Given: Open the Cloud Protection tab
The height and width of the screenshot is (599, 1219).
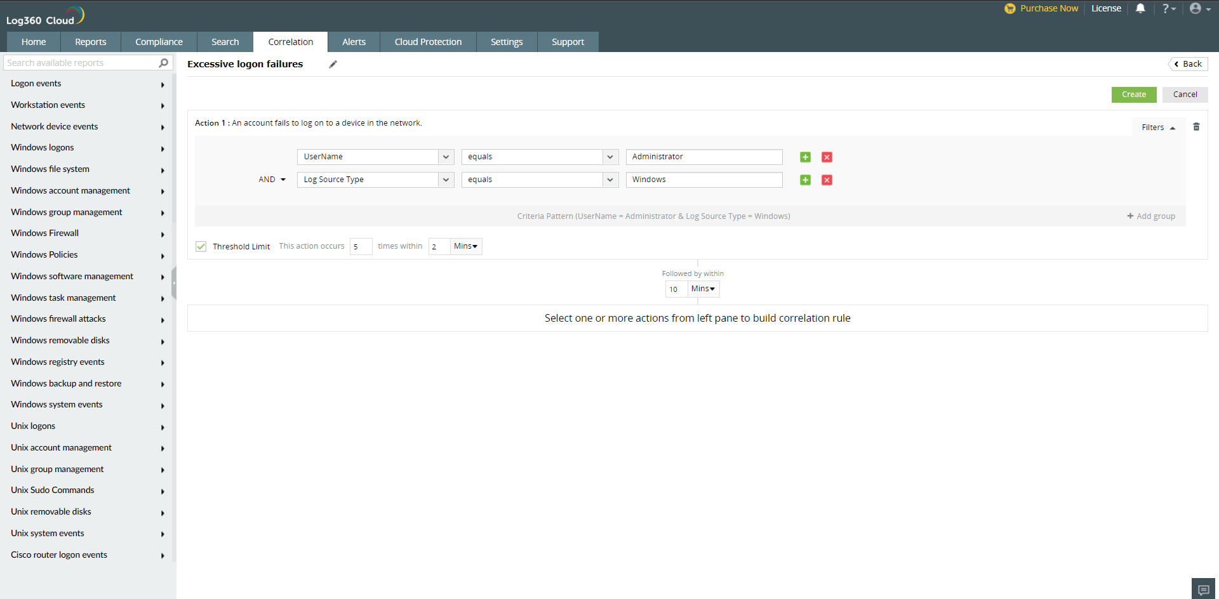Looking at the screenshot, I should tap(428, 42).
